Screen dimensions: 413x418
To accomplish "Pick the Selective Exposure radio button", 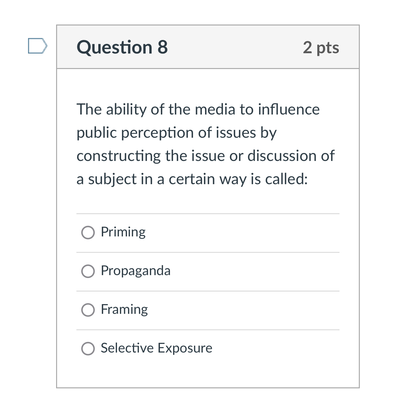I will click(x=88, y=349).
